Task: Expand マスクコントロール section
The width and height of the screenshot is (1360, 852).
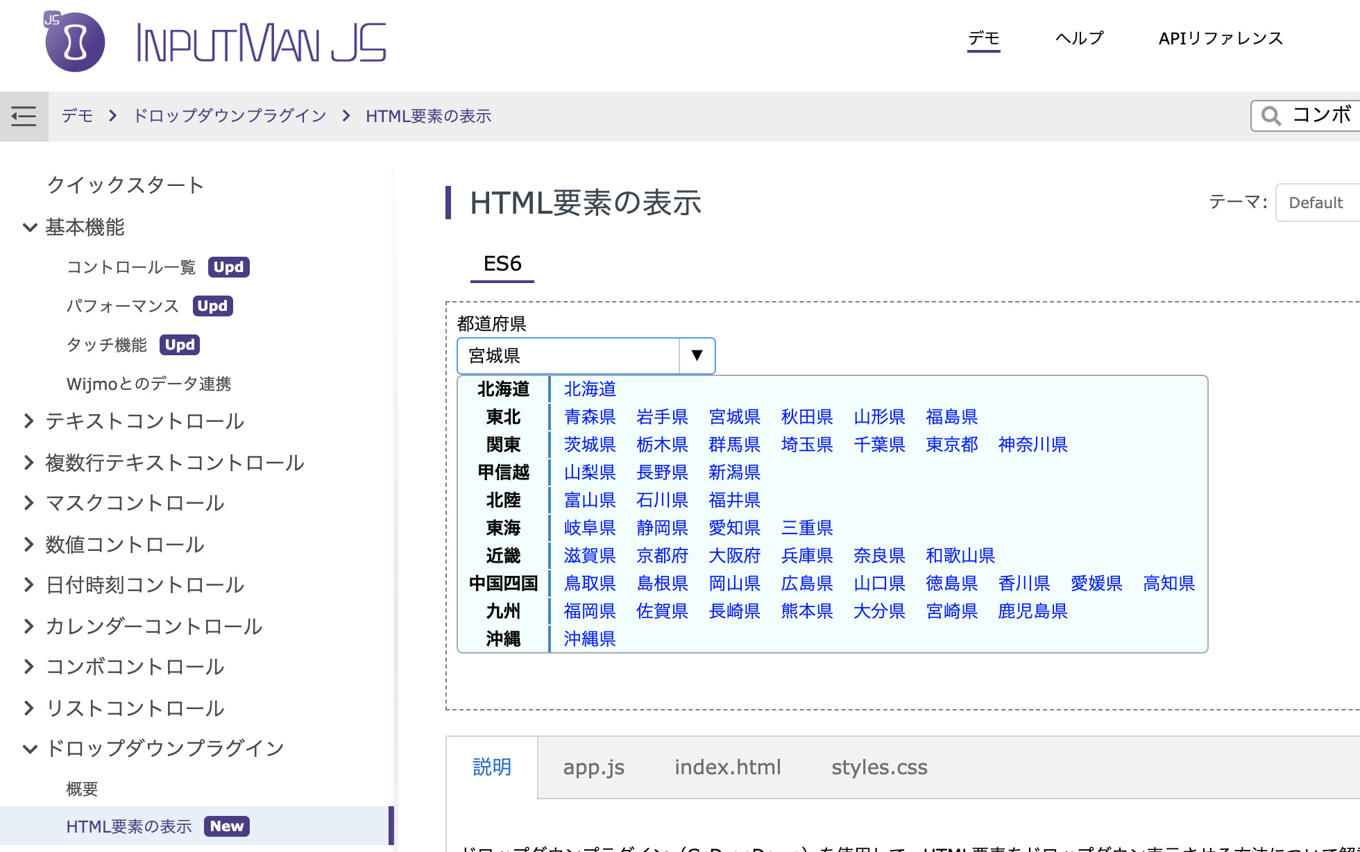Action: (x=29, y=502)
